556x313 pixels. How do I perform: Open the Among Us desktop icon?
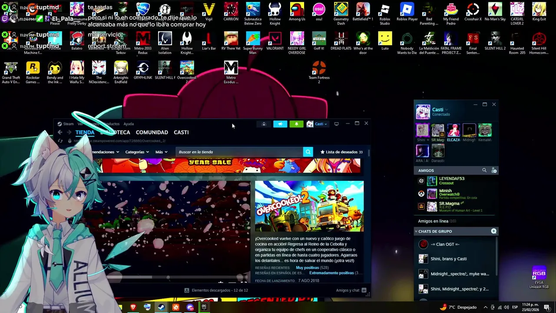[x=297, y=12]
